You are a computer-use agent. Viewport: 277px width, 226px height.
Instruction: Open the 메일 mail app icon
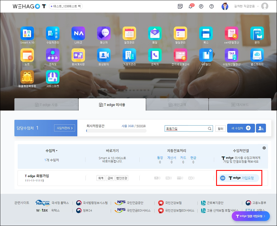(155, 33)
